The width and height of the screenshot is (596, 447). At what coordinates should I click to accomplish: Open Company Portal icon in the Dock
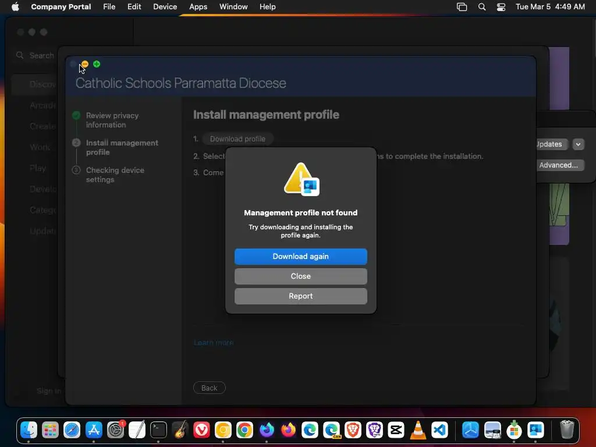(535, 430)
